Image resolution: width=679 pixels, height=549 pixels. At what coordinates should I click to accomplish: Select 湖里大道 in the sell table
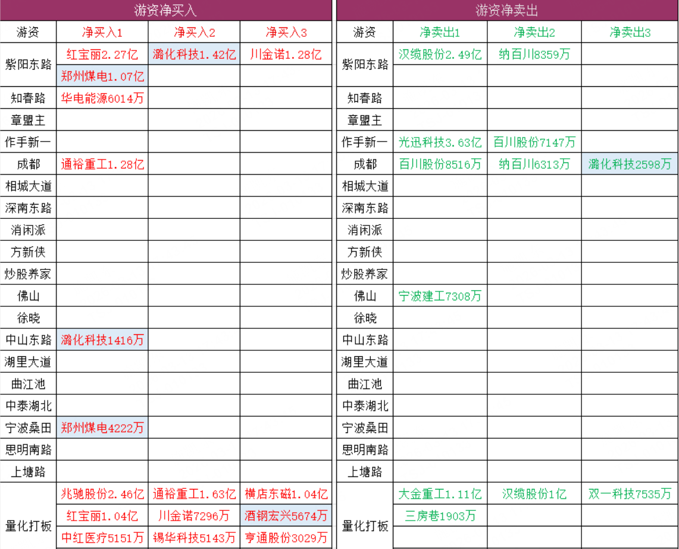[x=365, y=362]
